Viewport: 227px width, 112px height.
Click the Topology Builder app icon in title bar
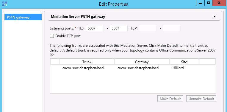(5, 4)
